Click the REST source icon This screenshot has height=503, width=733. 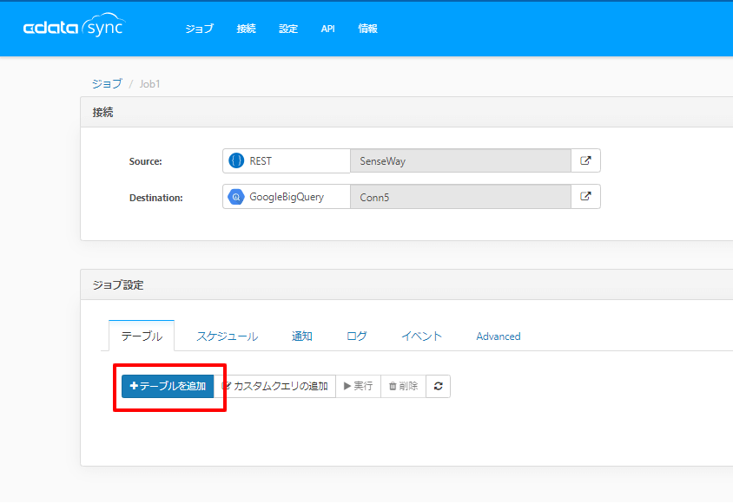coord(236,161)
